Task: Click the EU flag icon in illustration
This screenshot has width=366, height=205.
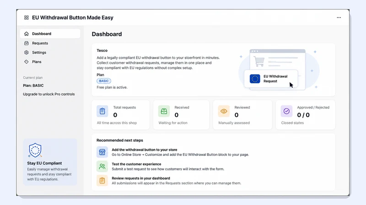Action: [x=255, y=79]
